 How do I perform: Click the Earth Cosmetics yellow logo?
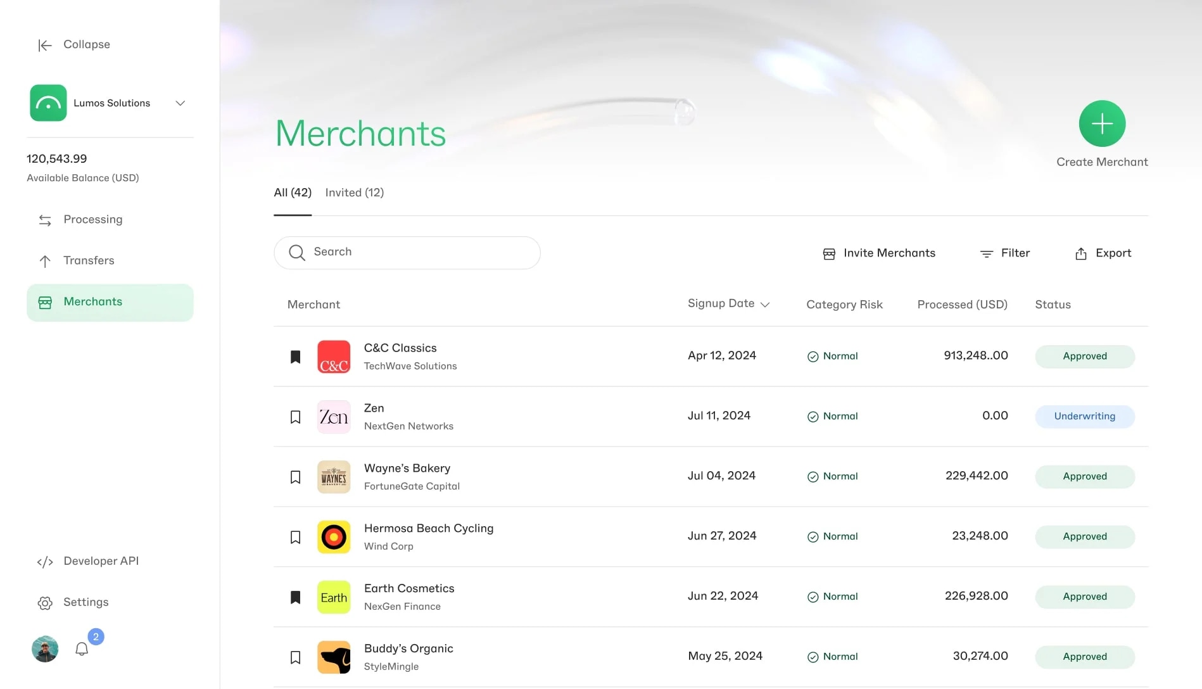point(334,597)
